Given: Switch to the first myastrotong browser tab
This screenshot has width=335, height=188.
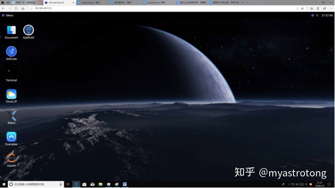Looking at the screenshot, I should coord(92,2).
